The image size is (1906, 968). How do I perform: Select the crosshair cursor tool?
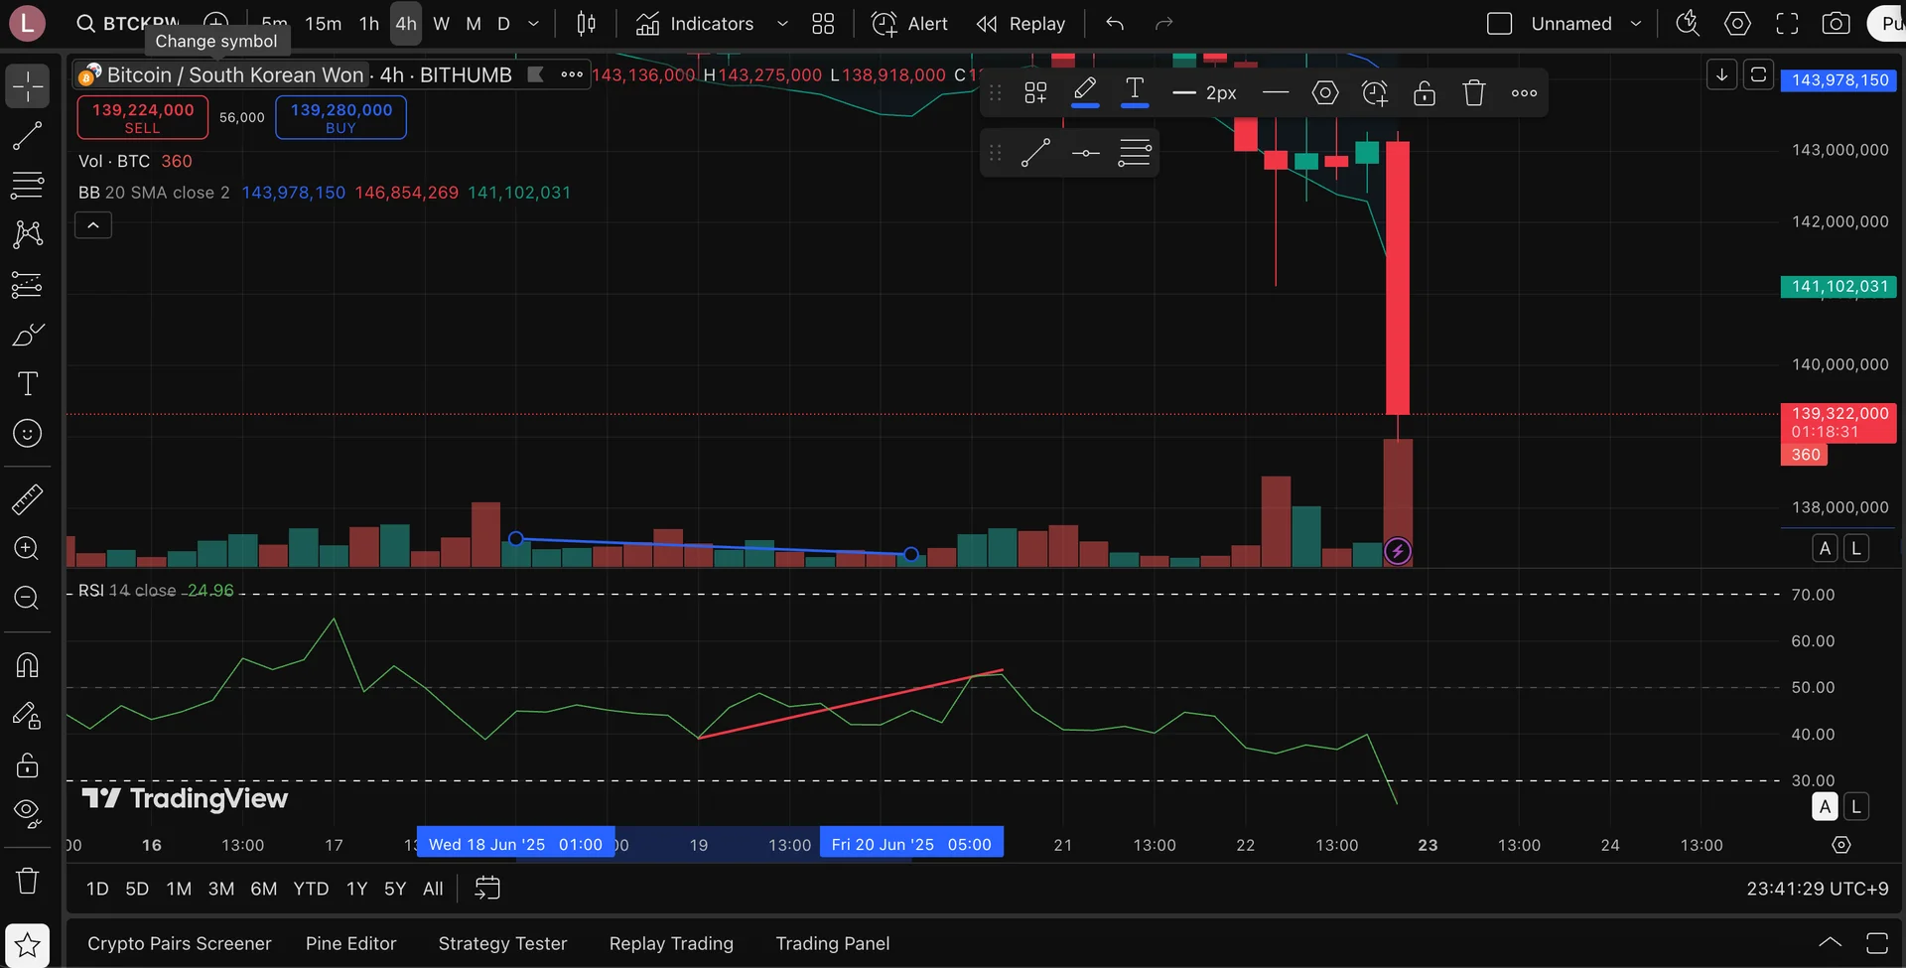(x=28, y=86)
